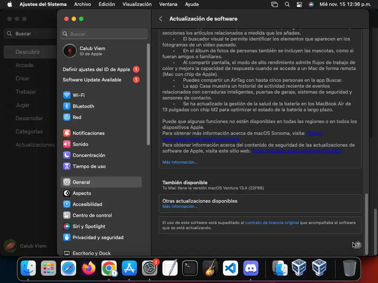
Task: Open App Store from the Dock
Action: (129, 268)
